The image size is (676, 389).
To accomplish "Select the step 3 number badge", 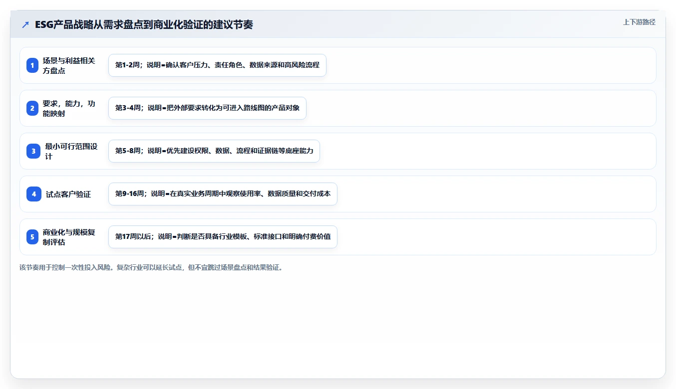I will (x=33, y=151).
